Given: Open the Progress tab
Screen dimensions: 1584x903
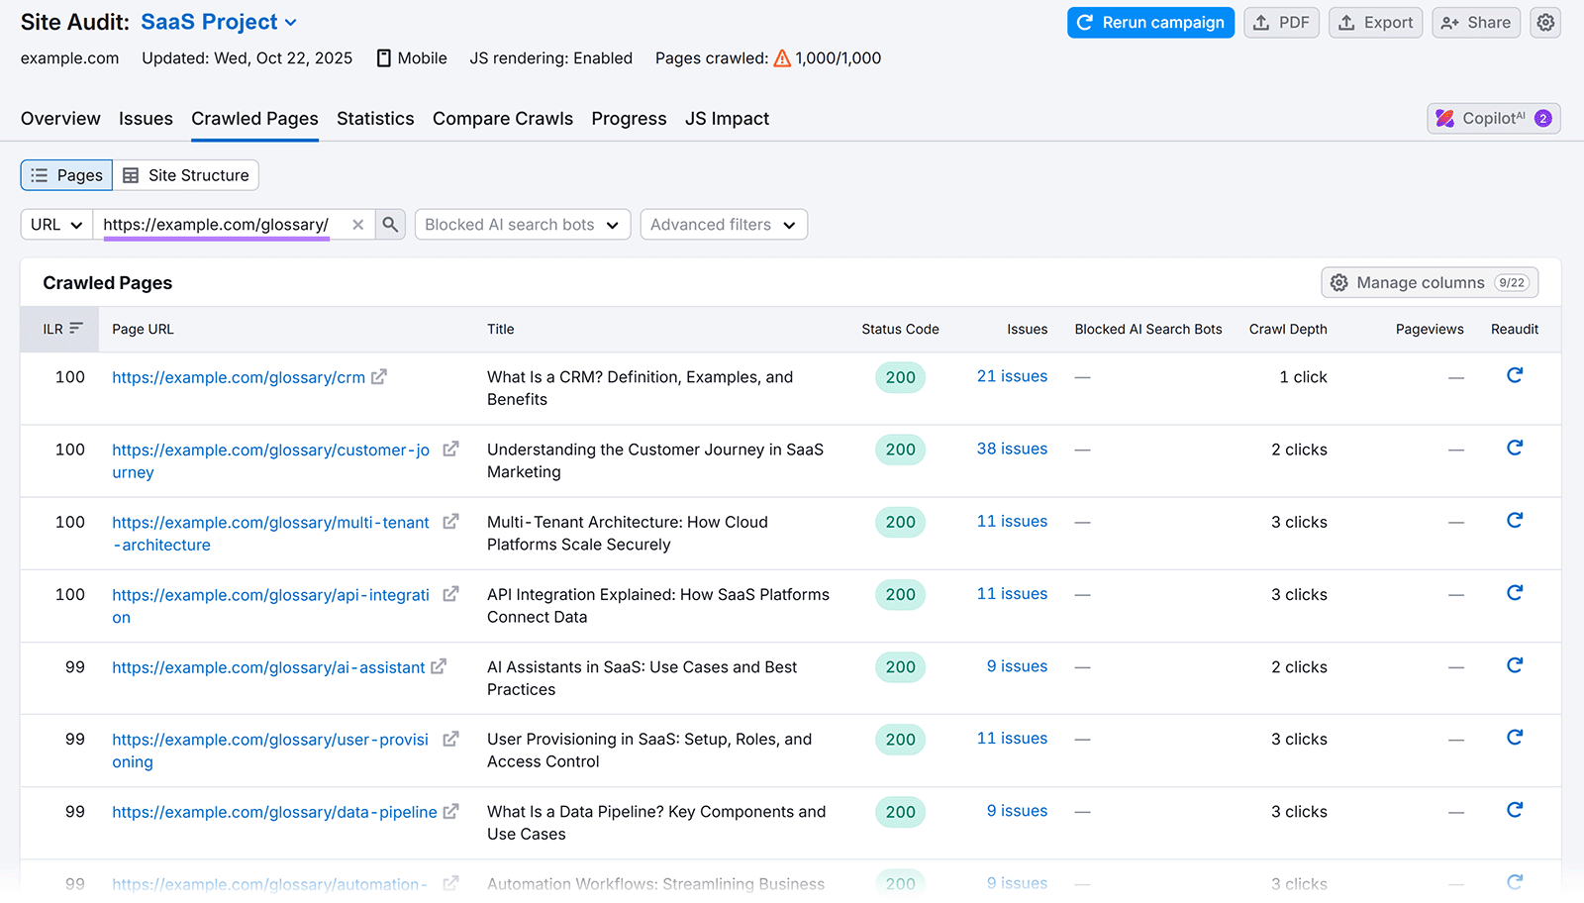Looking at the screenshot, I should point(629,119).
